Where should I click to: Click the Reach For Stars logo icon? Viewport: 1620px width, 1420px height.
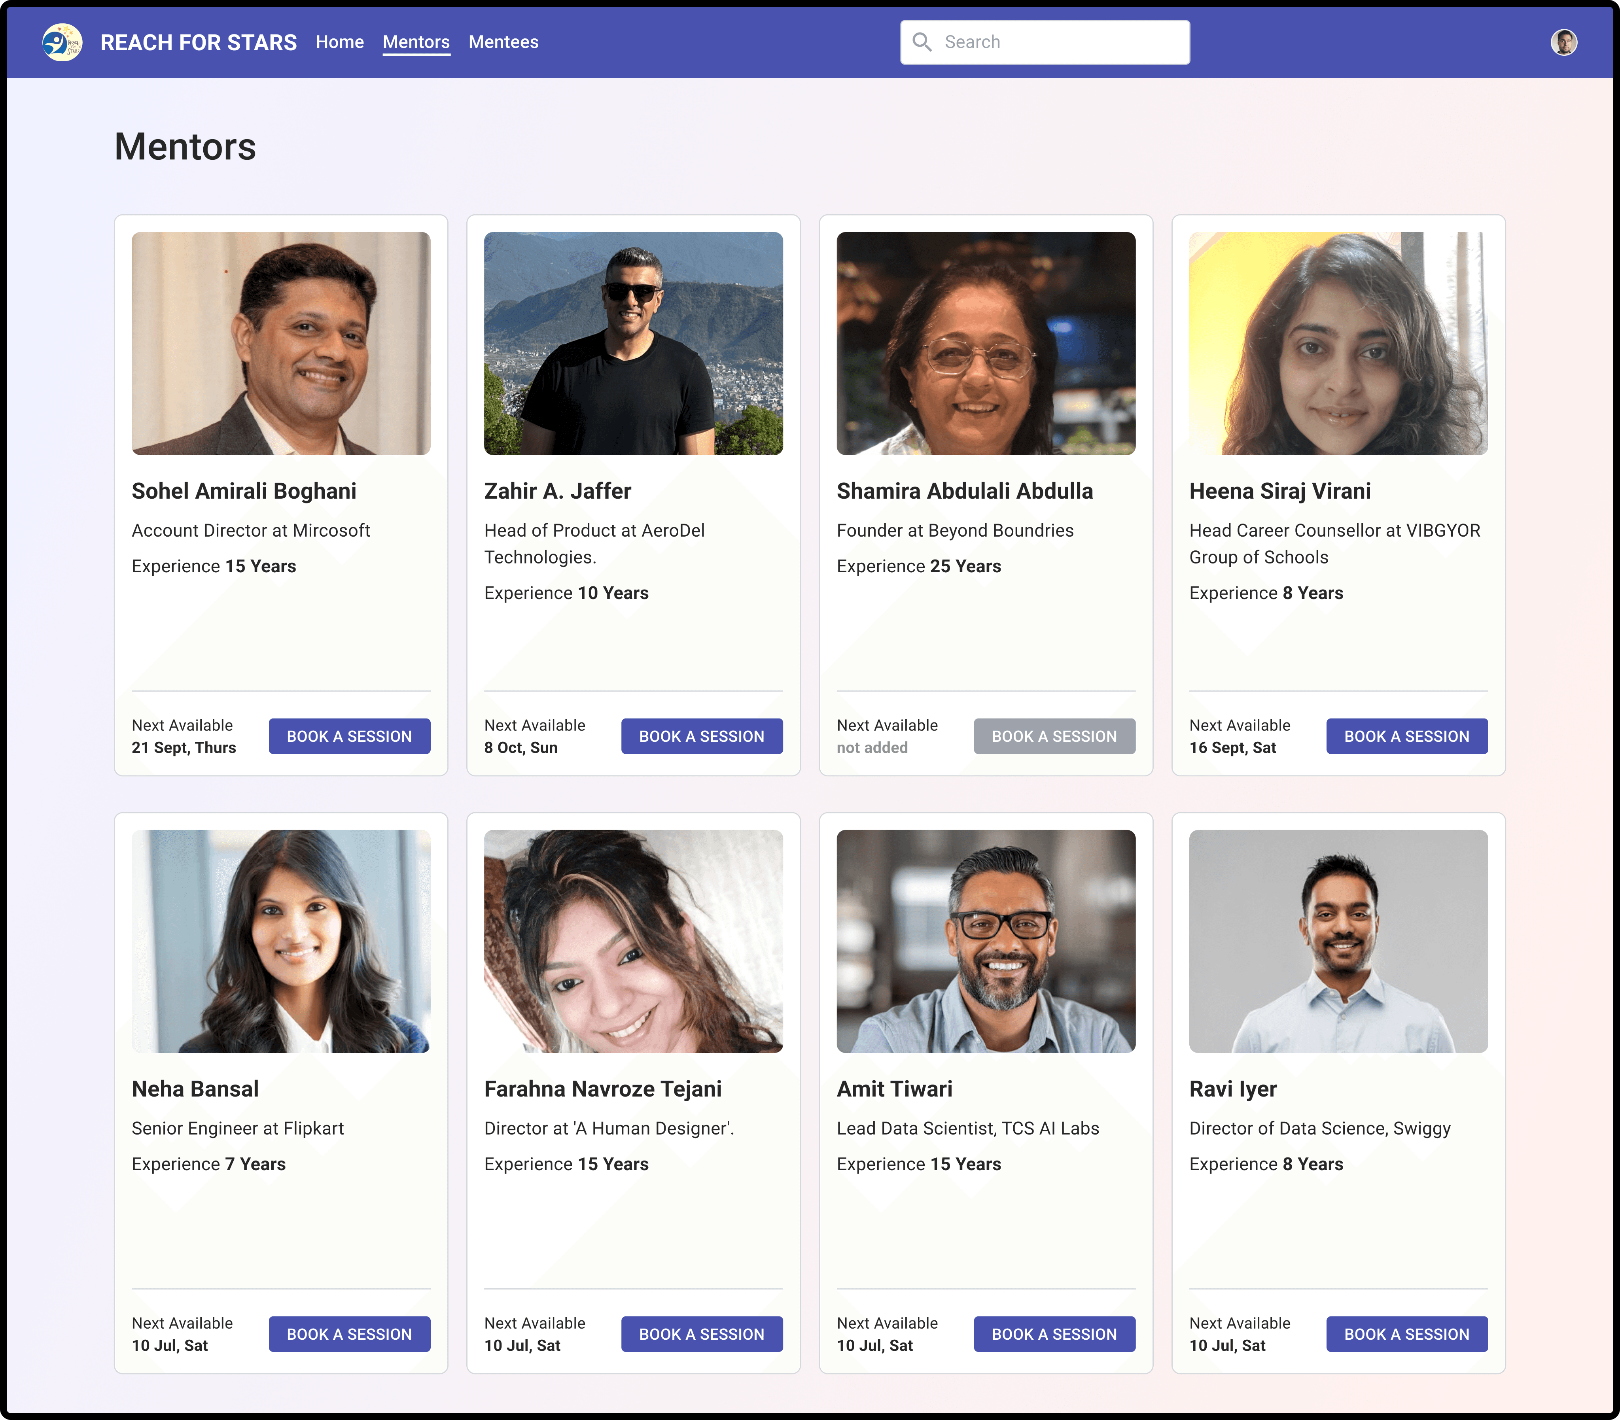(x=62, y=42)
